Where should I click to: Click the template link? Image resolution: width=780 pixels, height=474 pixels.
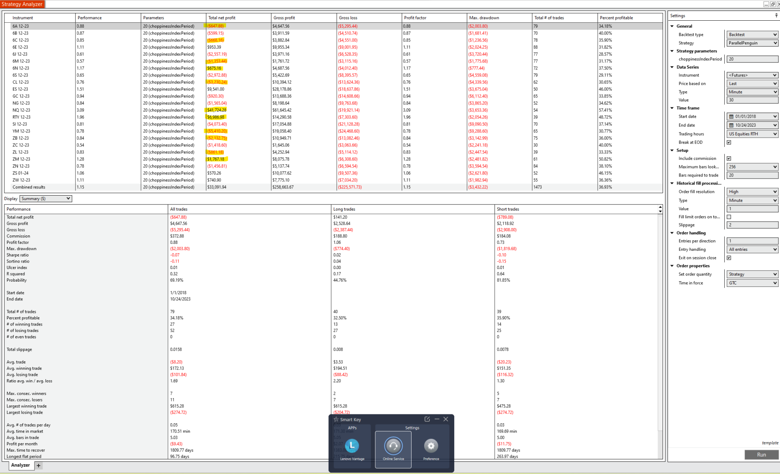pos(770,443)
